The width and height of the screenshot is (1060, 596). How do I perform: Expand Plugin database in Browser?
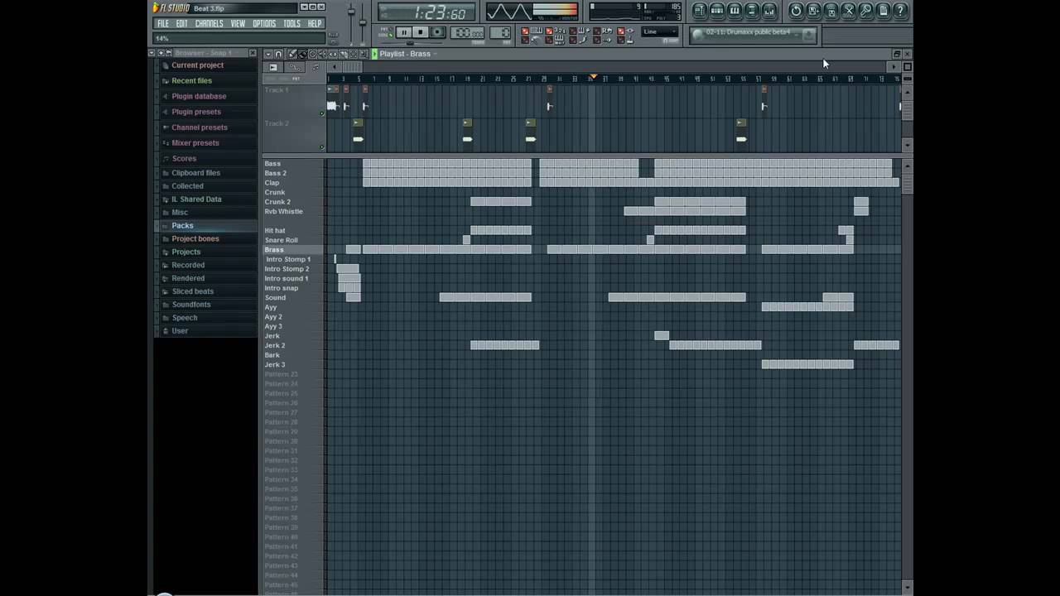[199, 96]
